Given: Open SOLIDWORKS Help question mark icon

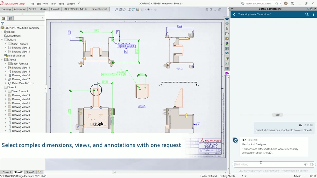Looking at the screenshot, I should pos(293,3).
